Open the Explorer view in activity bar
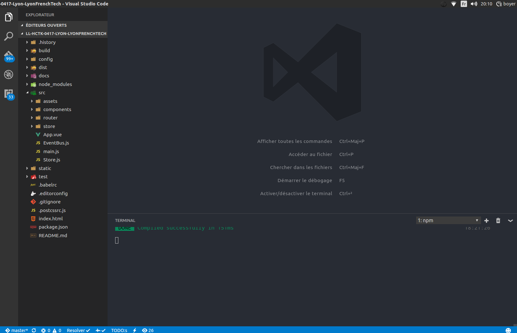Screen dimensions: 517x333 point(9,17)
